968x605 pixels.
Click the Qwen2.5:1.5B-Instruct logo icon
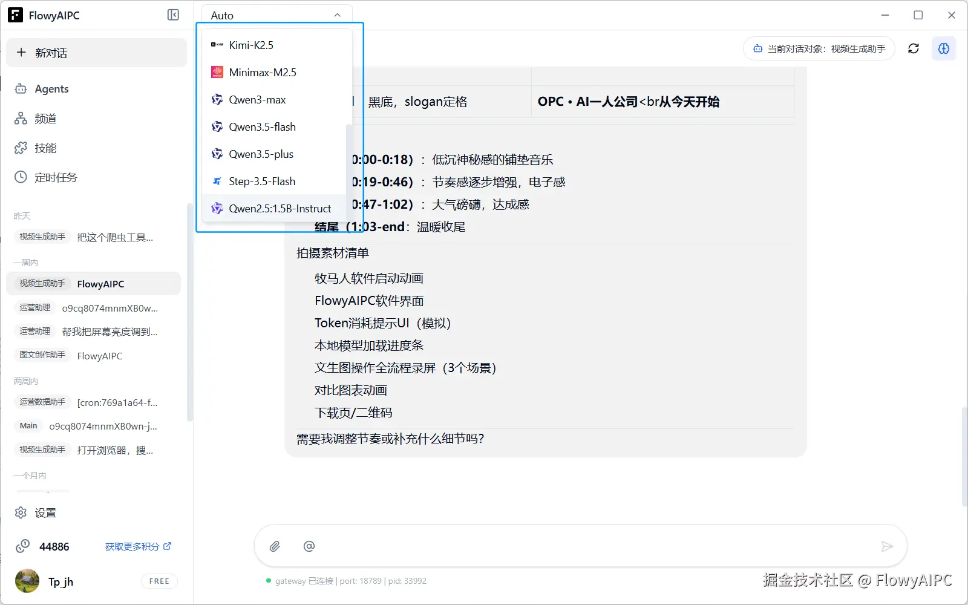click(217, 209)
